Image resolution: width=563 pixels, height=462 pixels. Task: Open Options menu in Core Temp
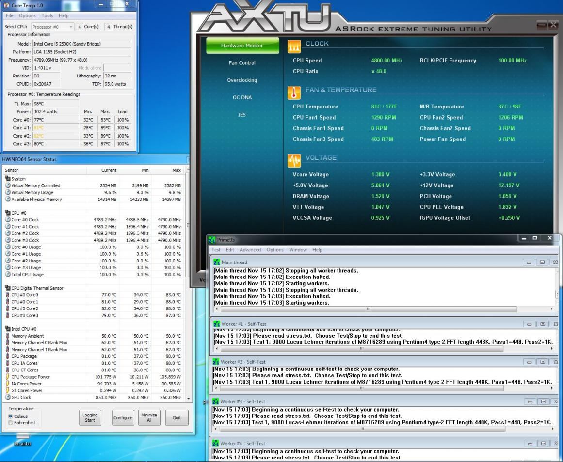pyautogui.click(x=27, y=16)
